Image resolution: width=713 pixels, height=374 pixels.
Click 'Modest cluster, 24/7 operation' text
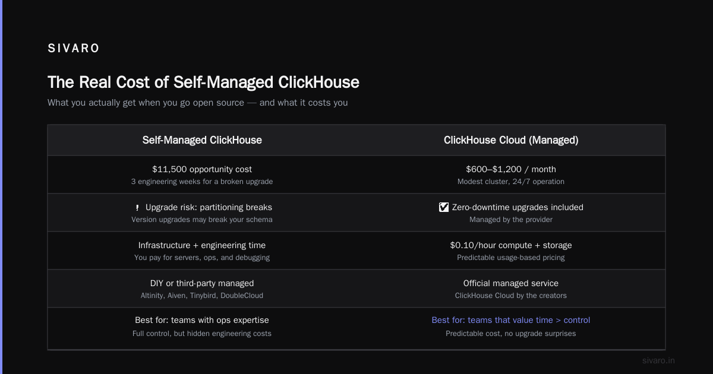click(x=511, y=182)
